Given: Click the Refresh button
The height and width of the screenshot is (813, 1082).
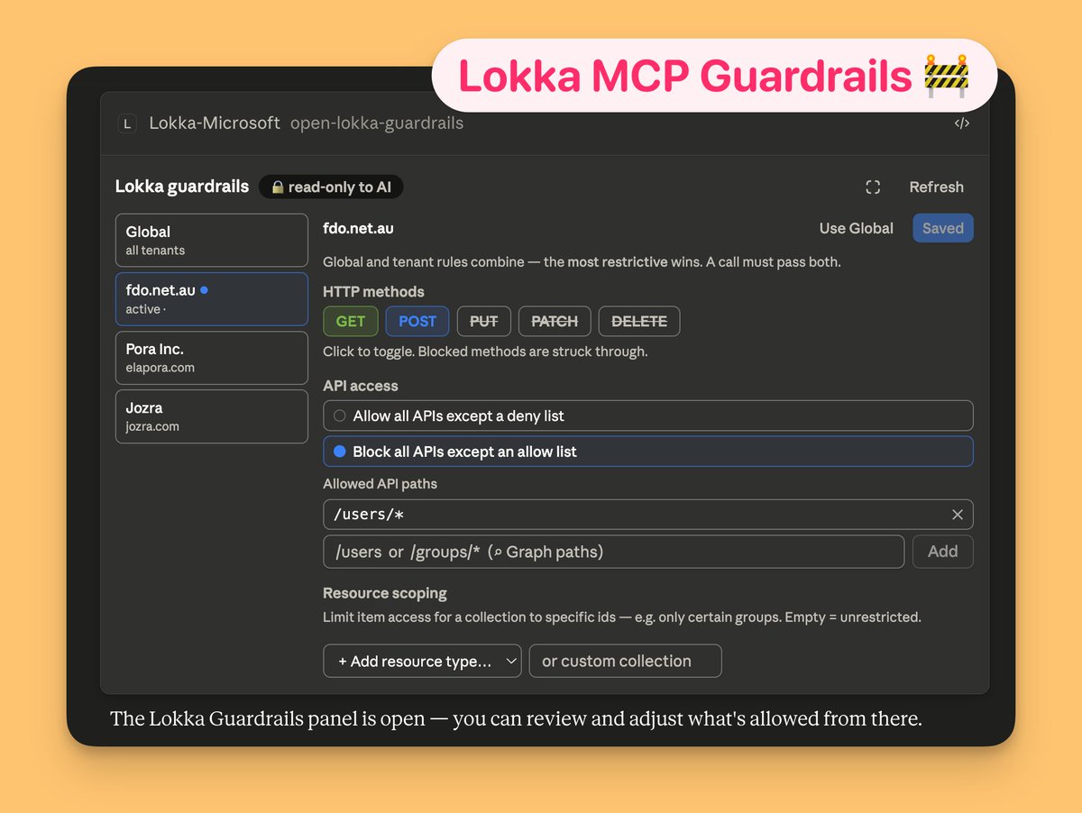Looking at the screenshot, I should click(x=936, y=187).
